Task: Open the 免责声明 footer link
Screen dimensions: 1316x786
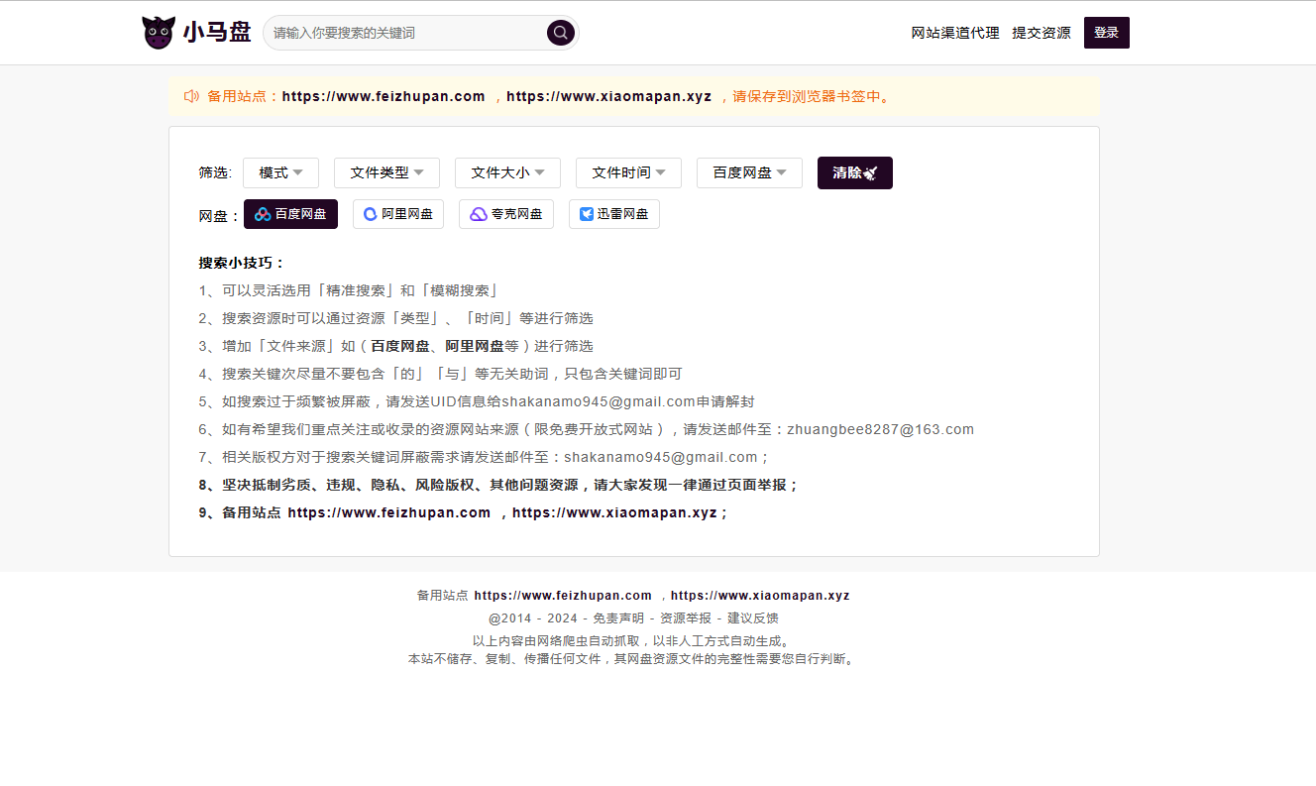Action: click(x=618, y=618)
